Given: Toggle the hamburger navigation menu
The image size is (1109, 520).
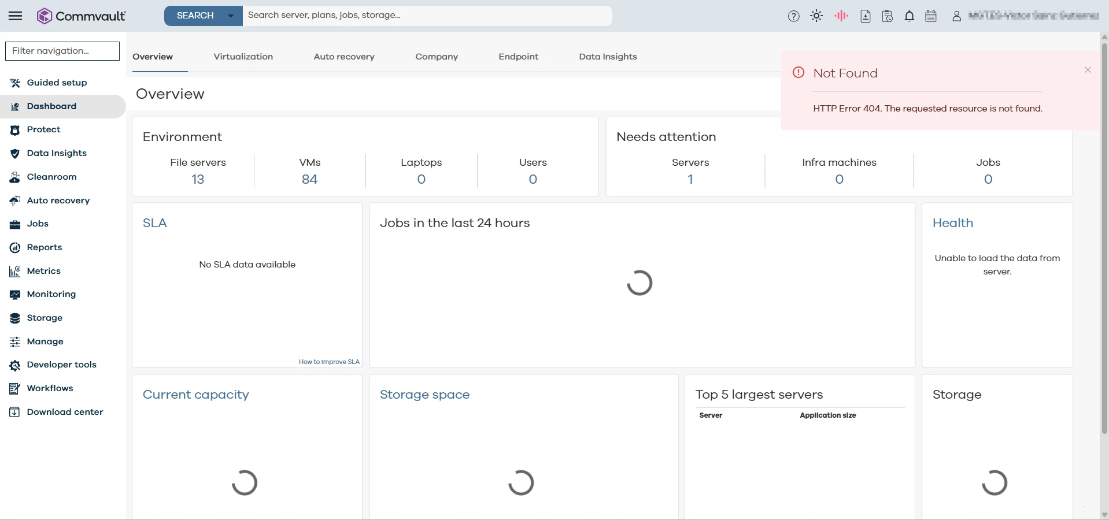Looking at the screenshot, I should pos(16,16).
